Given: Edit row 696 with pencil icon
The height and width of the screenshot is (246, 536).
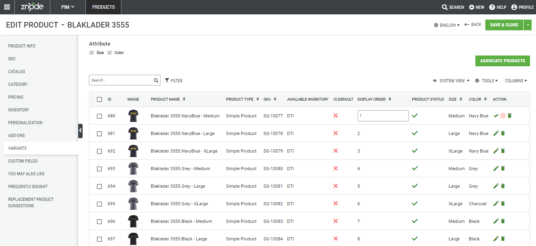Looking at the screenshot, I should pyautogui.click(x=496, y=221).
